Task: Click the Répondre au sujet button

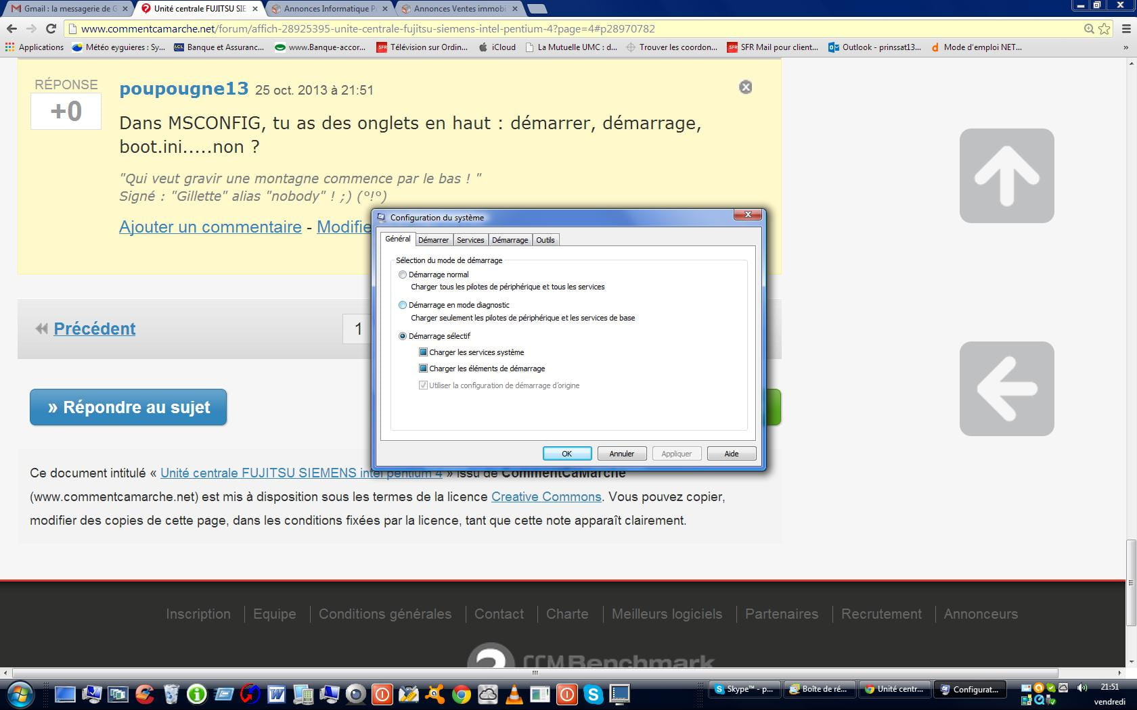Action: pyautogui.click(x=128, y=407)
